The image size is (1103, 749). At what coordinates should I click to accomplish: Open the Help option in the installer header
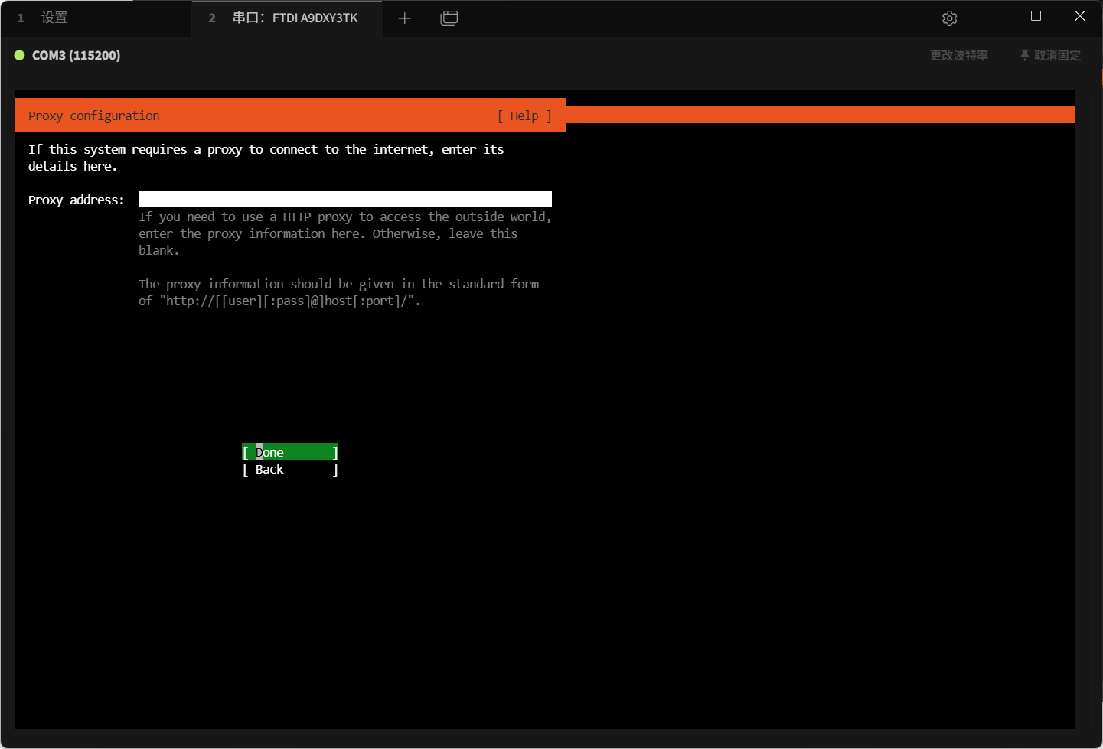(524, 116)
